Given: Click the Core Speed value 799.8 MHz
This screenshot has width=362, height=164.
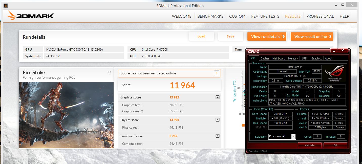Looking at the screenshot, I should (x=281, y=114).
